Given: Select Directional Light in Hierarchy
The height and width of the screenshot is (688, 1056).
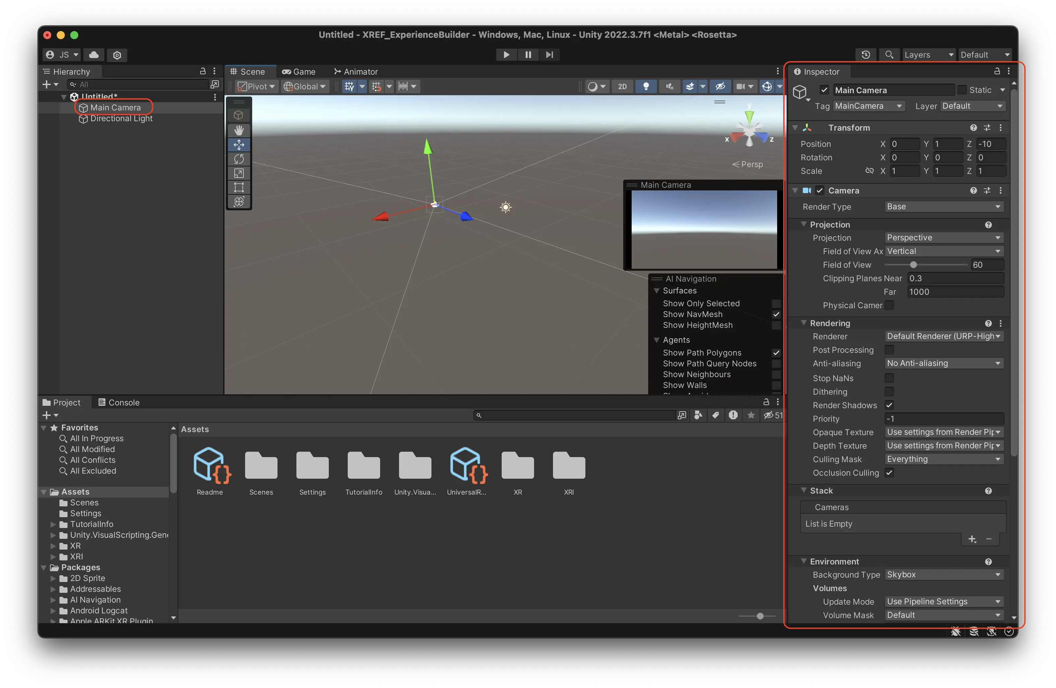Looking at the screenshot, I should 121,119.
